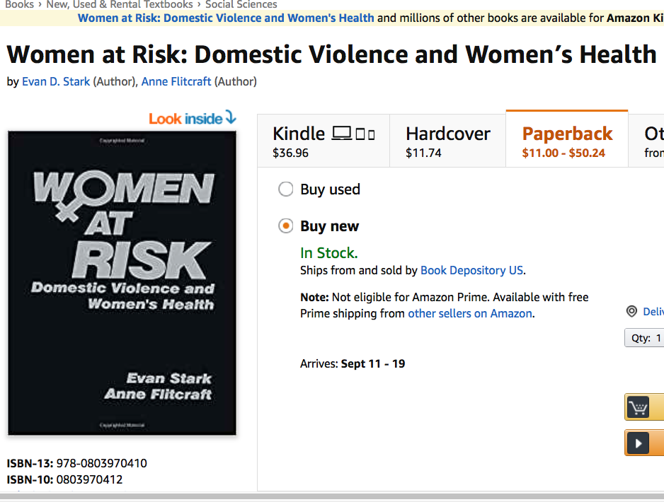Open the Qty quantity dropdown
The height and width of the screenshot is (502, 664).
(x=646, y=338)
